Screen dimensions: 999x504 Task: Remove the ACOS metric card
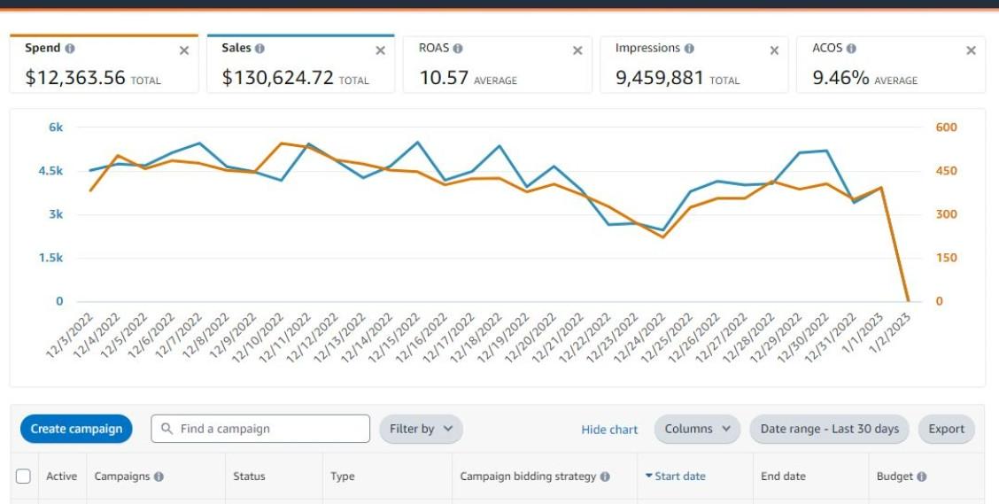tap(971, 50)
